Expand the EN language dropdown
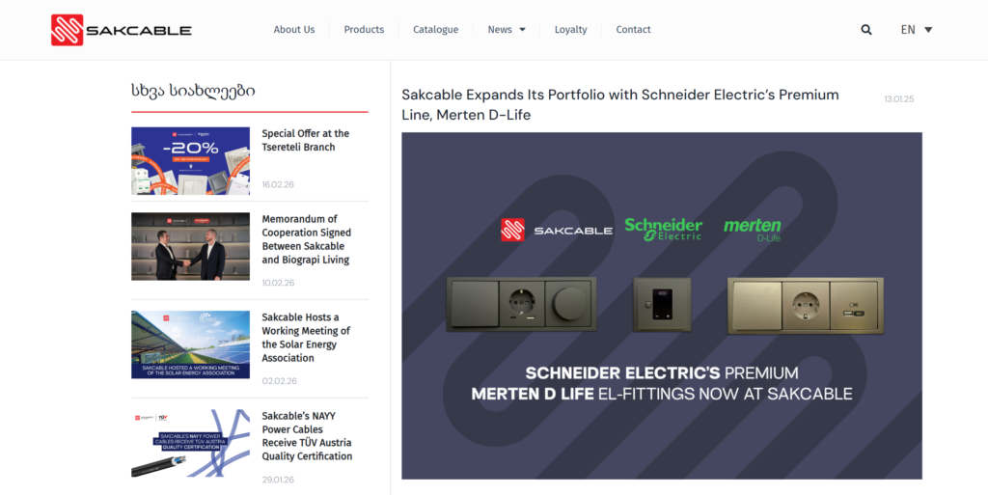This screenshot has width=988, height=495. 916,30
